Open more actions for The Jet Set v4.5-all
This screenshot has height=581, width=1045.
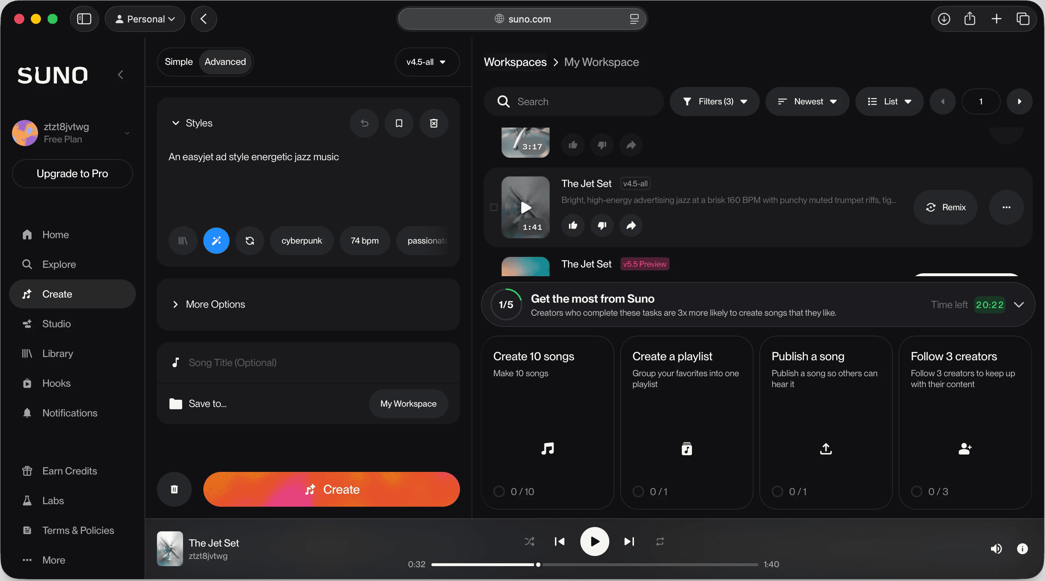(x=1006, y=207)
